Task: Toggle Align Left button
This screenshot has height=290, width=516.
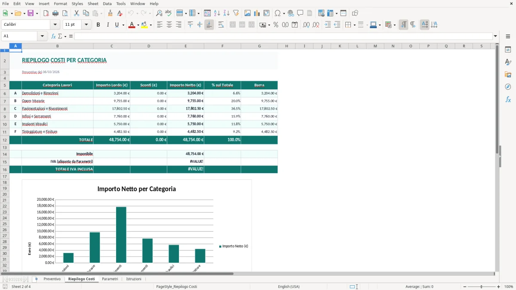Action: point(160,25)
